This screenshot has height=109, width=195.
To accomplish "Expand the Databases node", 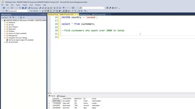I will point(5,23).
